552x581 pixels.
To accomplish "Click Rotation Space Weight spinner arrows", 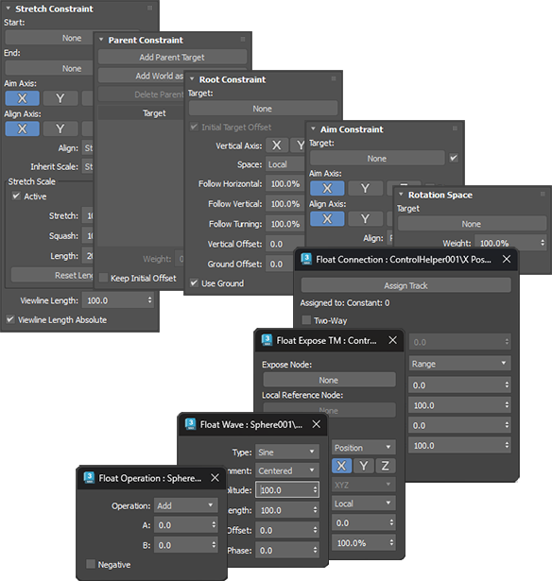I will (543, 243).
